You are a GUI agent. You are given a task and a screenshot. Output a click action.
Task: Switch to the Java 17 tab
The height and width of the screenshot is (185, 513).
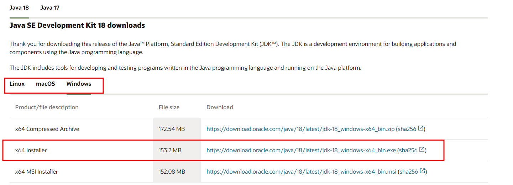click(50, 8)
